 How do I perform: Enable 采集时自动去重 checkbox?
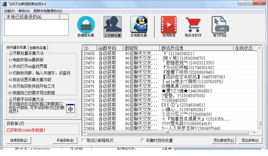(143, 141)
